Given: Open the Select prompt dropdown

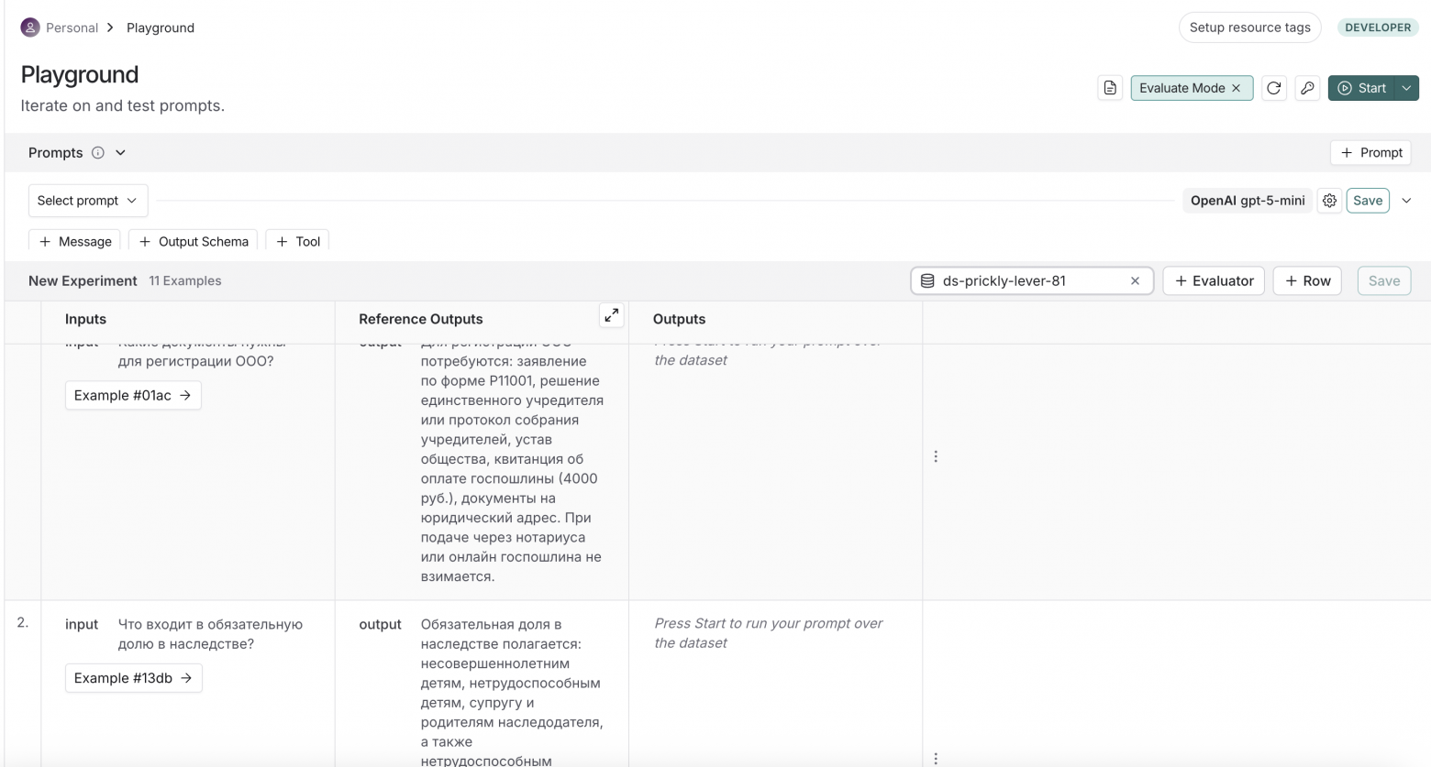Looking at the screenshot, I should pos(87,201).
